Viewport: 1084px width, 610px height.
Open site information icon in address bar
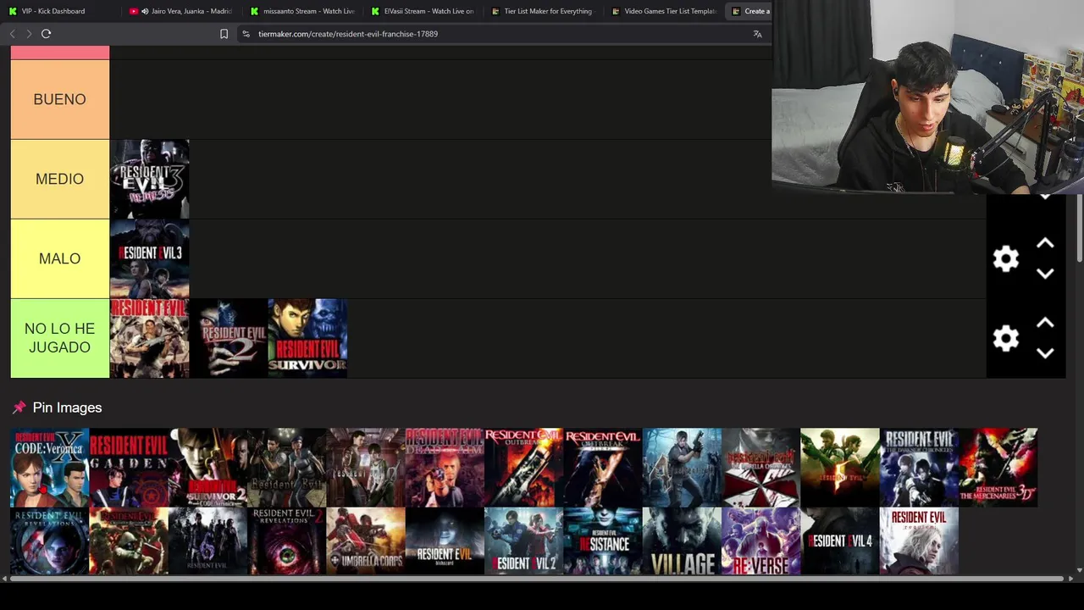(x=246, y=34)
